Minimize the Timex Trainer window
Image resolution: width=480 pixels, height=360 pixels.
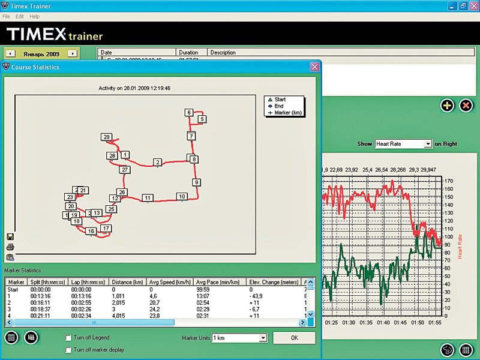pyautogui.click(x=452, y=6)
